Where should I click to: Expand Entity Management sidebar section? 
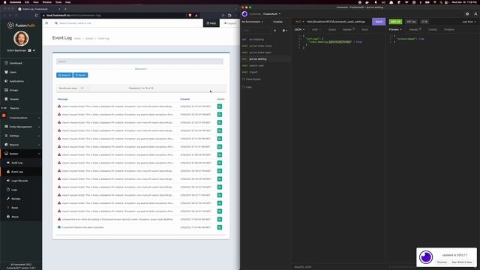click(x=21, y=127)
